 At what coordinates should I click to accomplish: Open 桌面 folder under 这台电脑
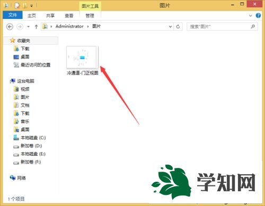click(x=25, y=129)
